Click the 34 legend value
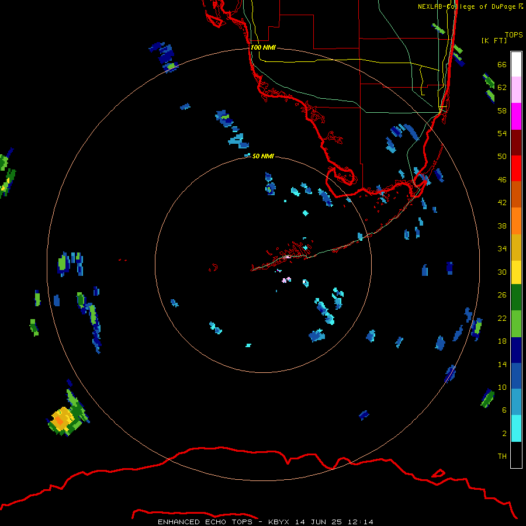This screenshot has height=526, width=526. point(502,249)
